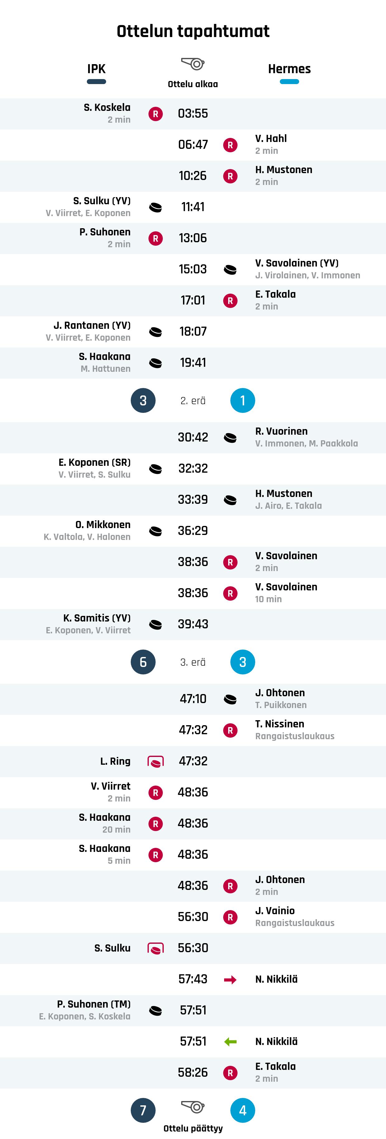Click the puck icon for P. Suhonen's 57:51 goal

(155, 1011)
